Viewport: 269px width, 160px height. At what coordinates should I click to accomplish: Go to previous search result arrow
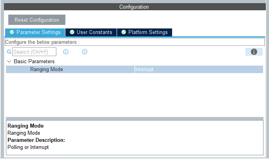[66, 52]
